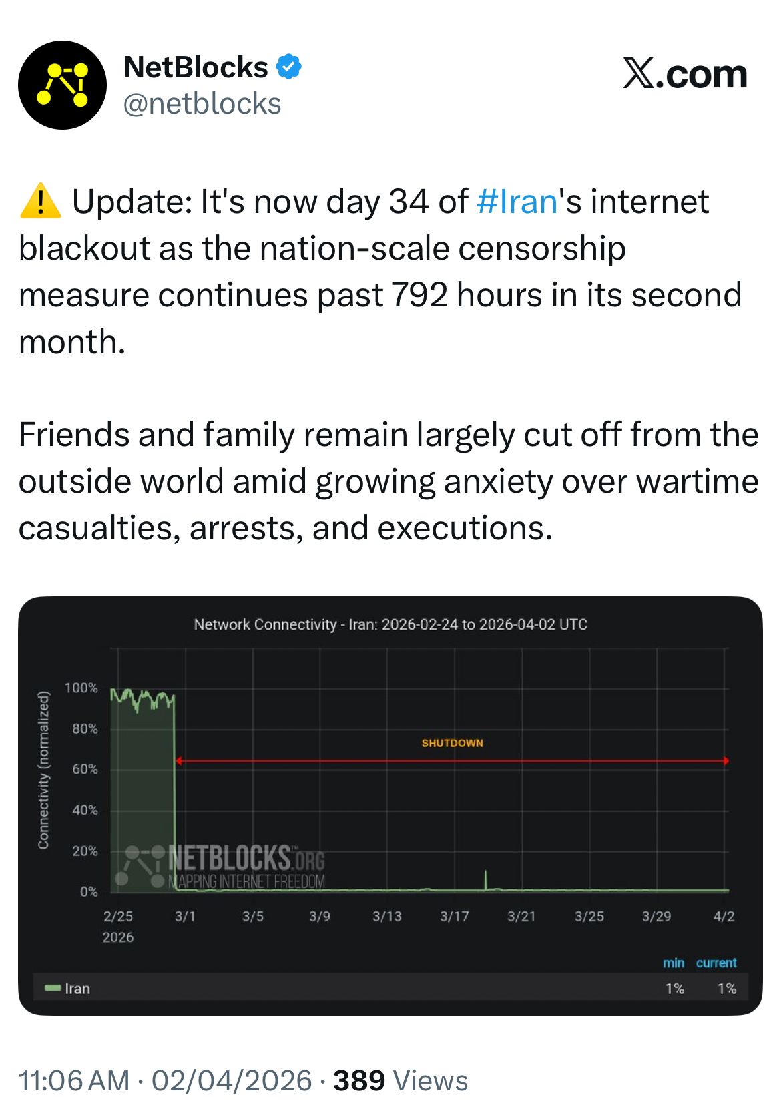Click the yellow node-network logo inside the avatar
The width and height of the screenshot is (781, 1107).
[x=63, y=83]
